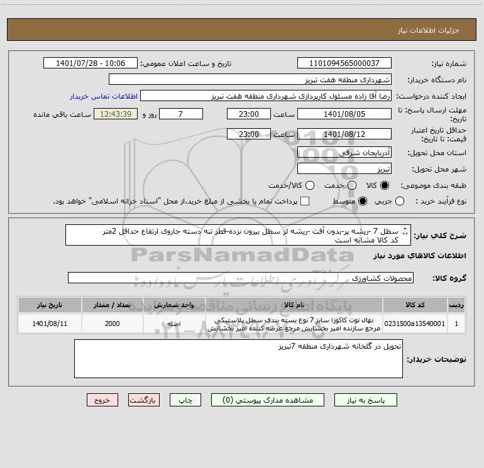
Task: Click the announcement date field 1401/07/28 - 10:06
Action: click(x=91, y=63)
